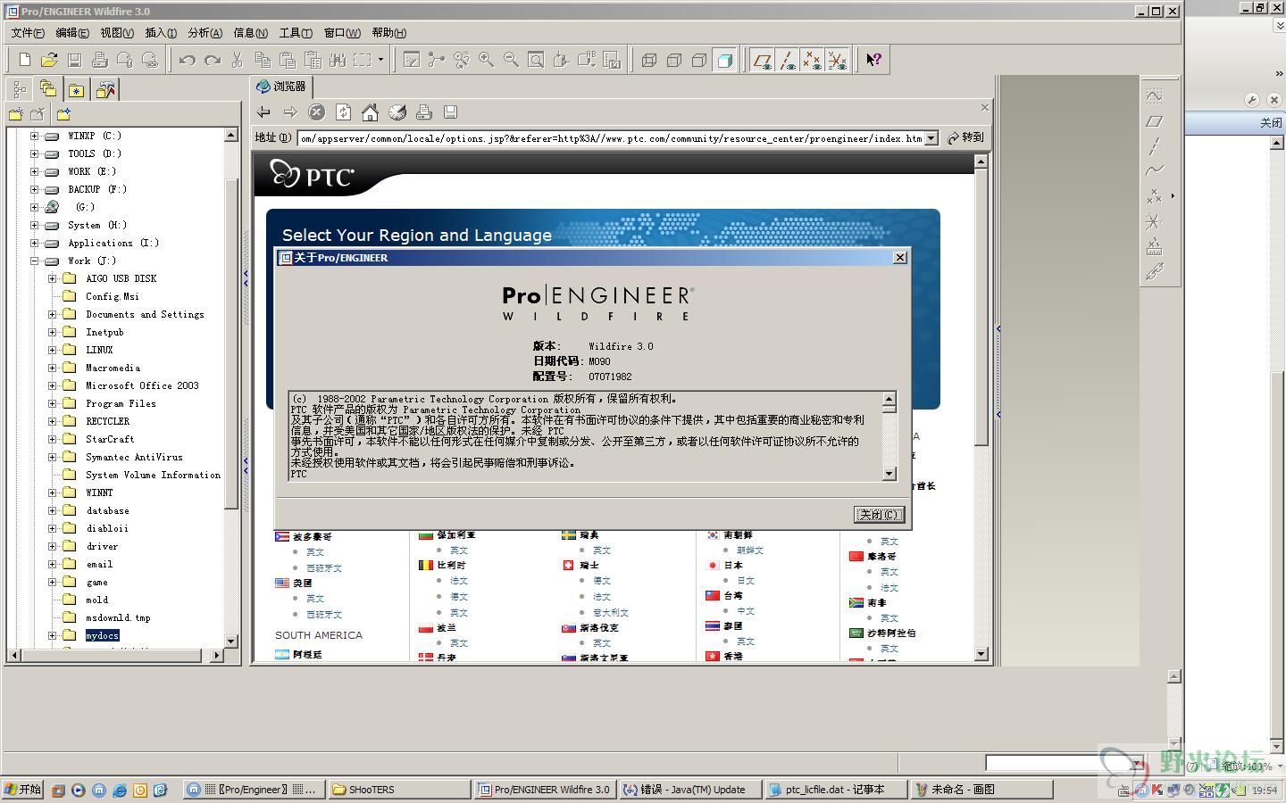Image resolution: width=1286 pixels, height=803 pixels.
Task: Toggle datum axes display
Action: pos(787,60)
